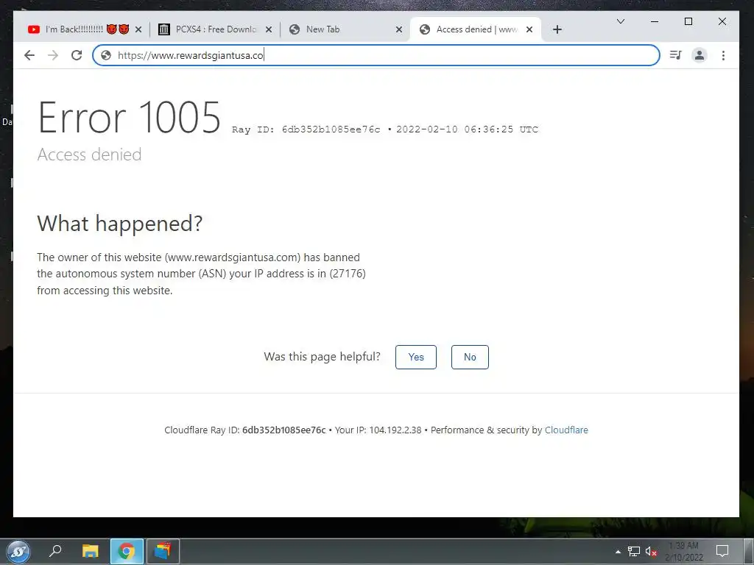The image size is (754, 565).
Task: Expand the tab search chevron
Action: point(621,21)
